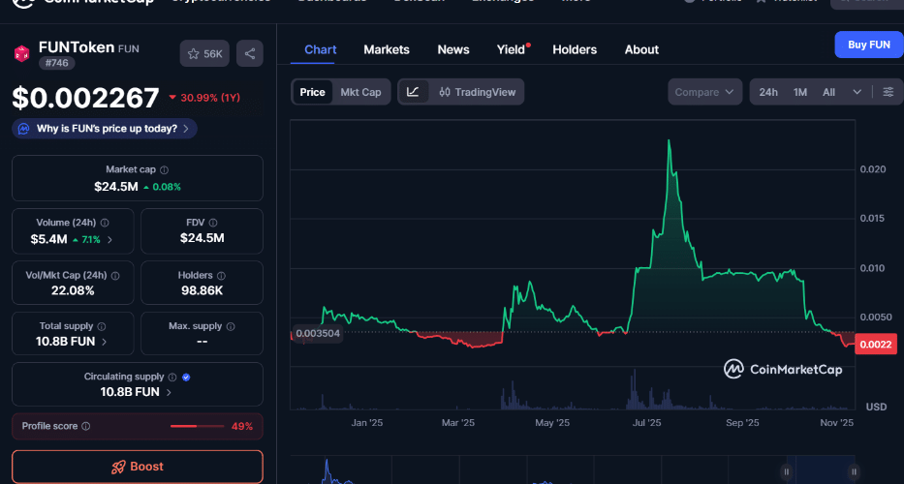This screenshot has height=484, width=904.
Task: Expand the time range dropdown arrow
Action: 857,92
